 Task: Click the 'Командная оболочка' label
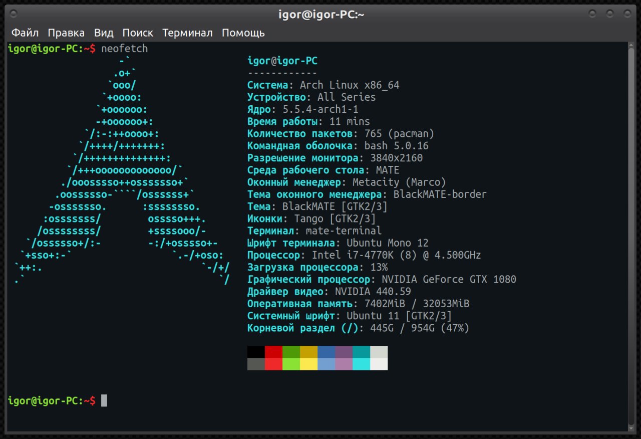click(299, 146)
